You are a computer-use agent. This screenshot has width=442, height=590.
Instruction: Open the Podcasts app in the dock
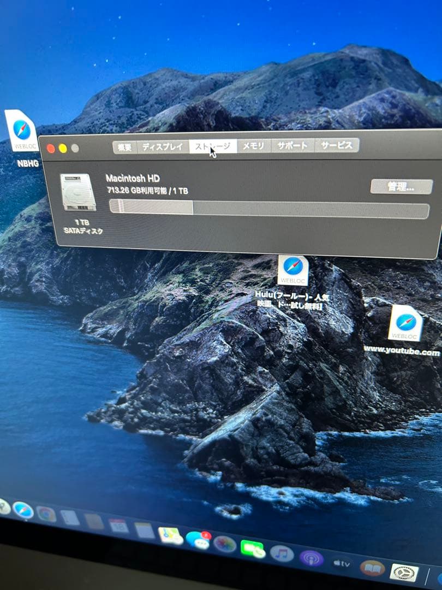311,558
